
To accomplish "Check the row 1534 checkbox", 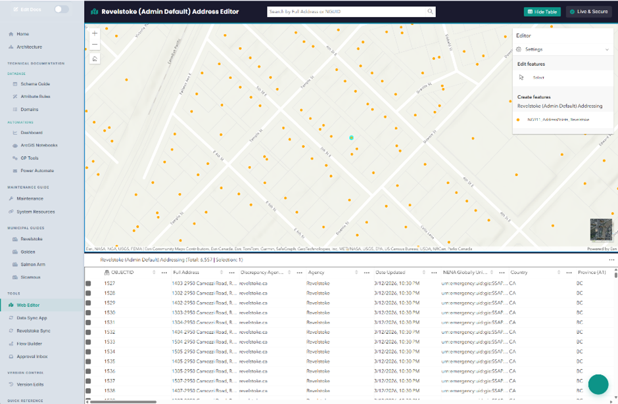I will pos(88,351).
